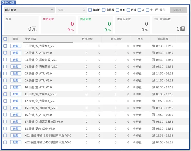This screenshot has height=151, width=191.
Task: Enable the 獲利 filter checkbox
Action: tap(117, 10)
